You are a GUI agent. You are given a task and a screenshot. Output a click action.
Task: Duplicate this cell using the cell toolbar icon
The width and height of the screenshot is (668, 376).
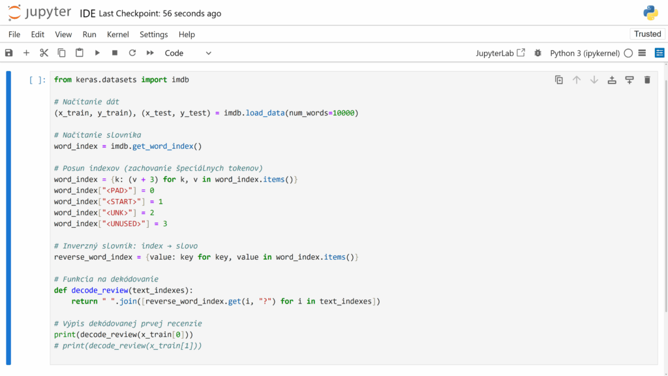click(559, 80)
